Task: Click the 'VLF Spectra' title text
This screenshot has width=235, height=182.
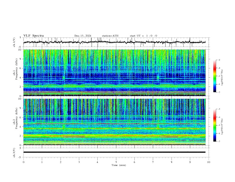Action: pyautogui.click(x=34, y=36)
